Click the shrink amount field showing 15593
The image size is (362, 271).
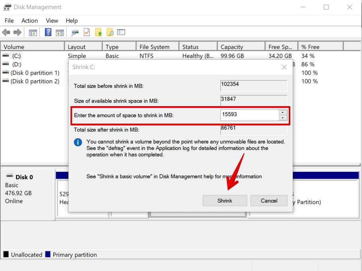coord(249,115)
